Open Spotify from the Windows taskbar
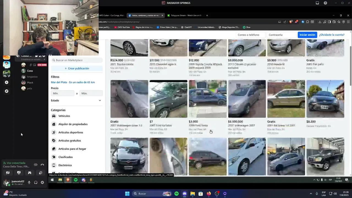This screenshot has height=198, width=352. (x=177, y=194)
